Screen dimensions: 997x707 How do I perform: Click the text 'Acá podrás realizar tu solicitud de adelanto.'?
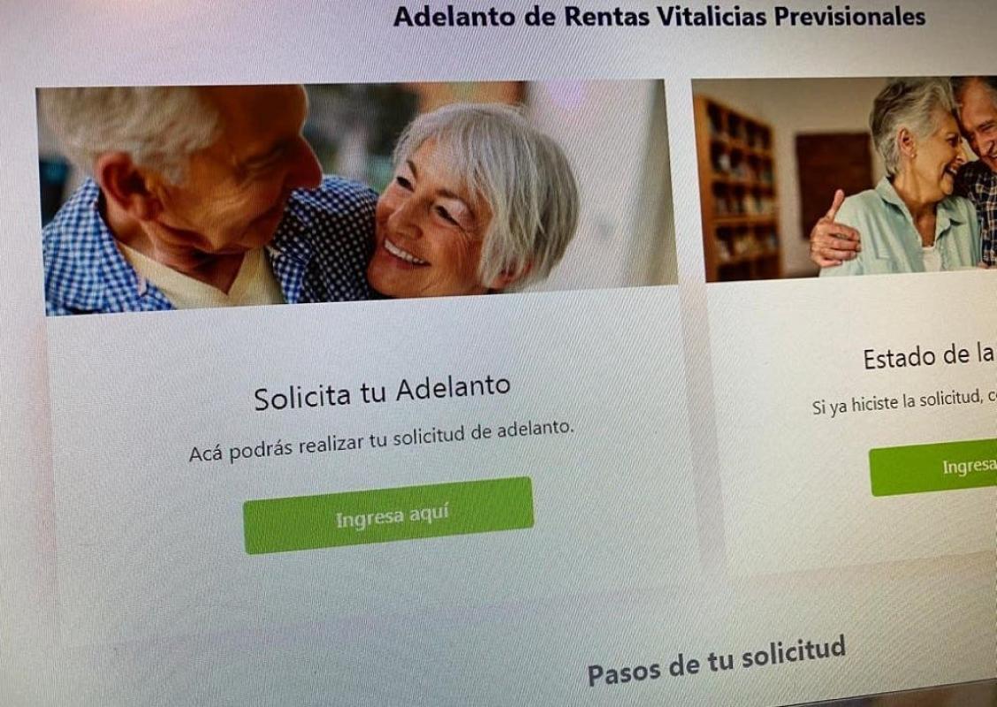click(x=381, y=441)
